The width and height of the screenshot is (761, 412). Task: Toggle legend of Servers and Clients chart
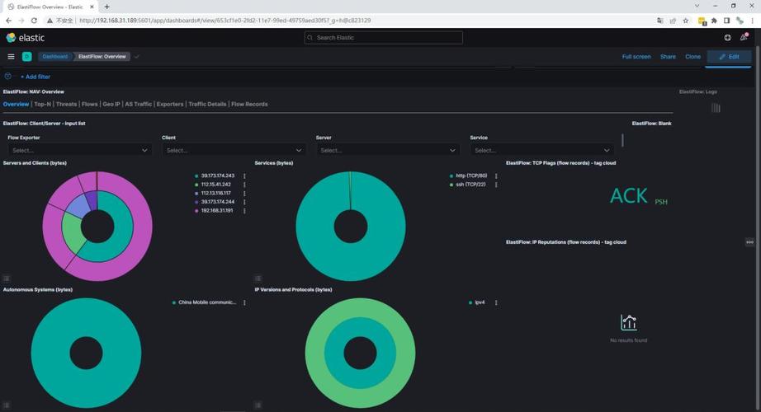click(x=7, y=279)
